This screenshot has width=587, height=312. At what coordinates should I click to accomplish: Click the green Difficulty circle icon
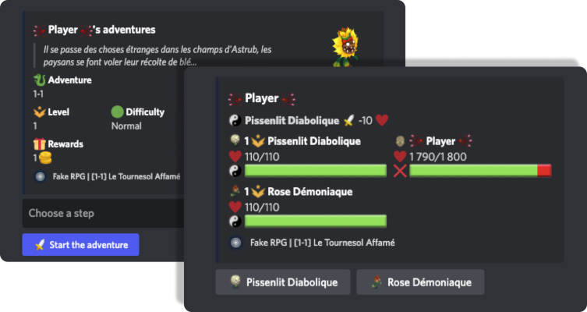(118, 112)
